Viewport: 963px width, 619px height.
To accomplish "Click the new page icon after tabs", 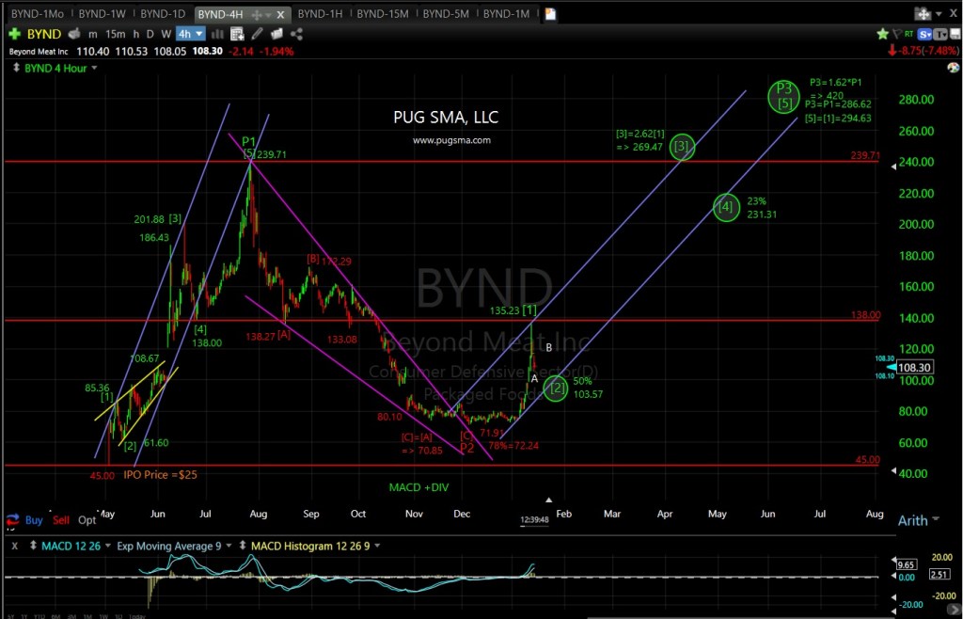I will tap(549, 13).
